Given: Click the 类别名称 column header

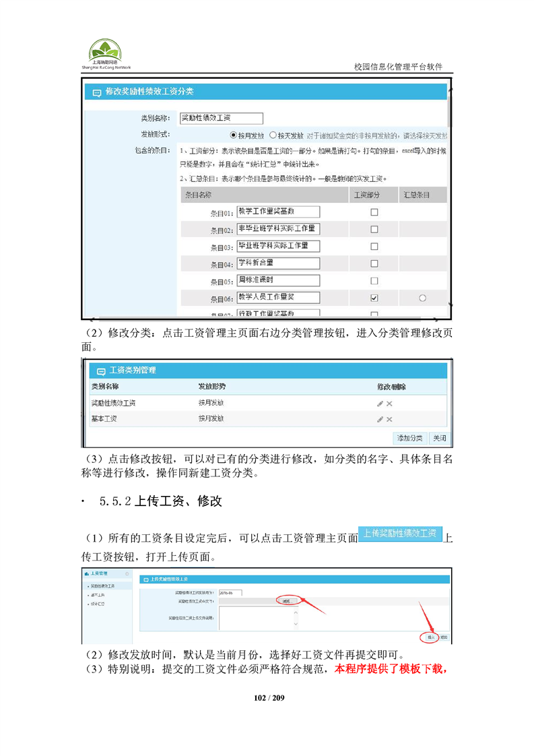Looking at the screenshot, I should tap(105, 387).
